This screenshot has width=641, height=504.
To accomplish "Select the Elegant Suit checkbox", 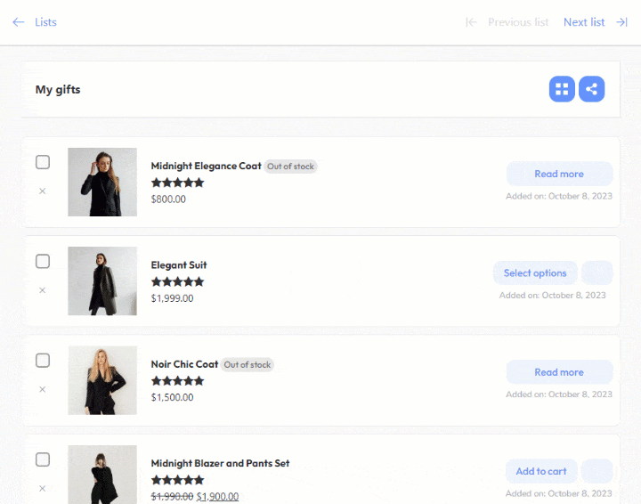I will [x=43, y=261].
